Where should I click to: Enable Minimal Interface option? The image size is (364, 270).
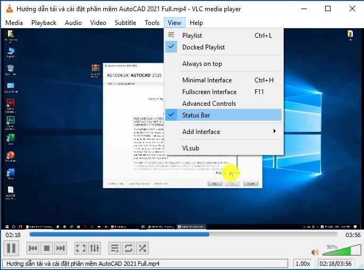click(223, 80)
